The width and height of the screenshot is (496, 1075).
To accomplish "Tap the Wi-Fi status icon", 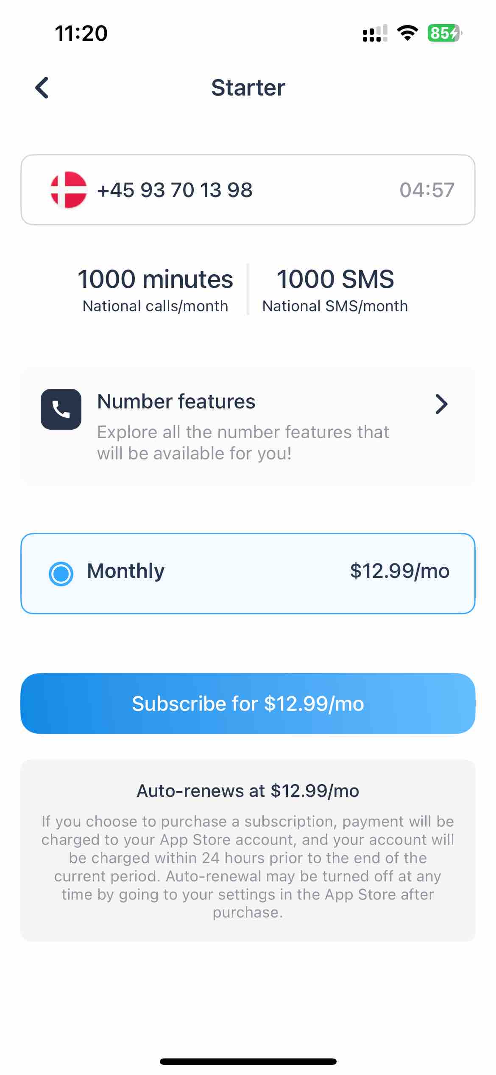I will [407, 33].
